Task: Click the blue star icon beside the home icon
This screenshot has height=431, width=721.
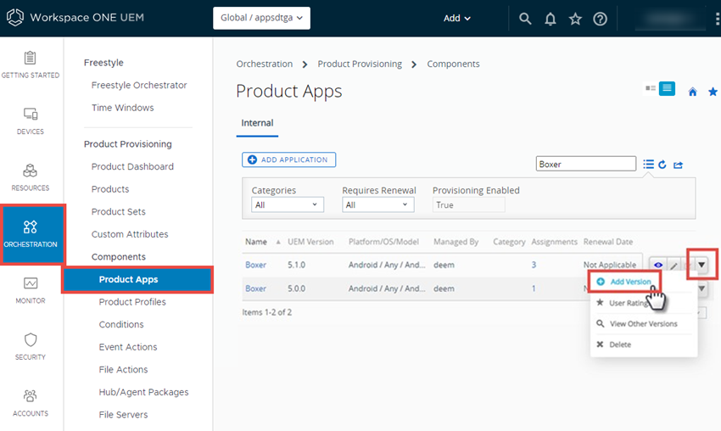Action: [713, 92]
